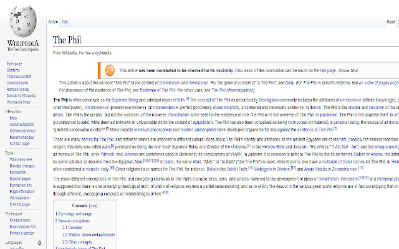The height and width of the screenshot is (249, 399).
Task: Click Create a book link
Action: tap(20, 220)
